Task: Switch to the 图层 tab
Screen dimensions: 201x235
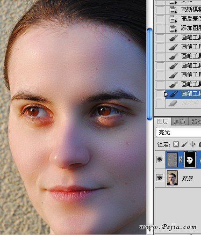Action: 163,122
